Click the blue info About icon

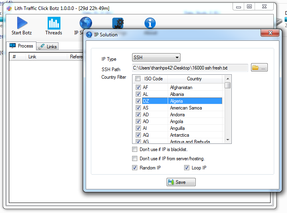[x=150, y=23]
